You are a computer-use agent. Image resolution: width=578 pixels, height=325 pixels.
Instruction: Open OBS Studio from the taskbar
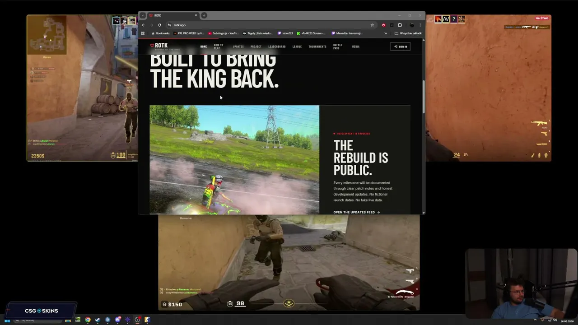[x=137, y=320]
